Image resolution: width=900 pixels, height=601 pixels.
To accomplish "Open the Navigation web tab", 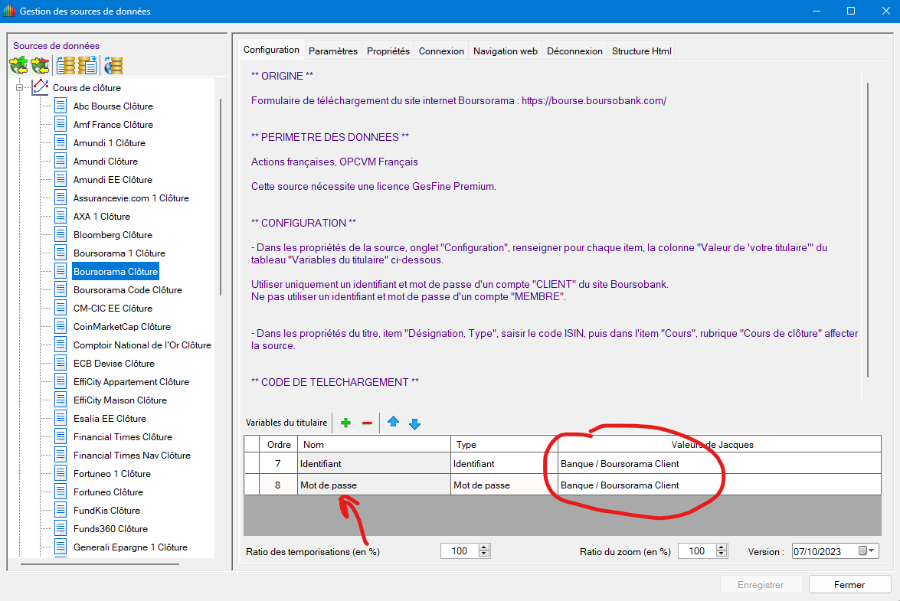I will pyautogui.click(x=505, y=51).
